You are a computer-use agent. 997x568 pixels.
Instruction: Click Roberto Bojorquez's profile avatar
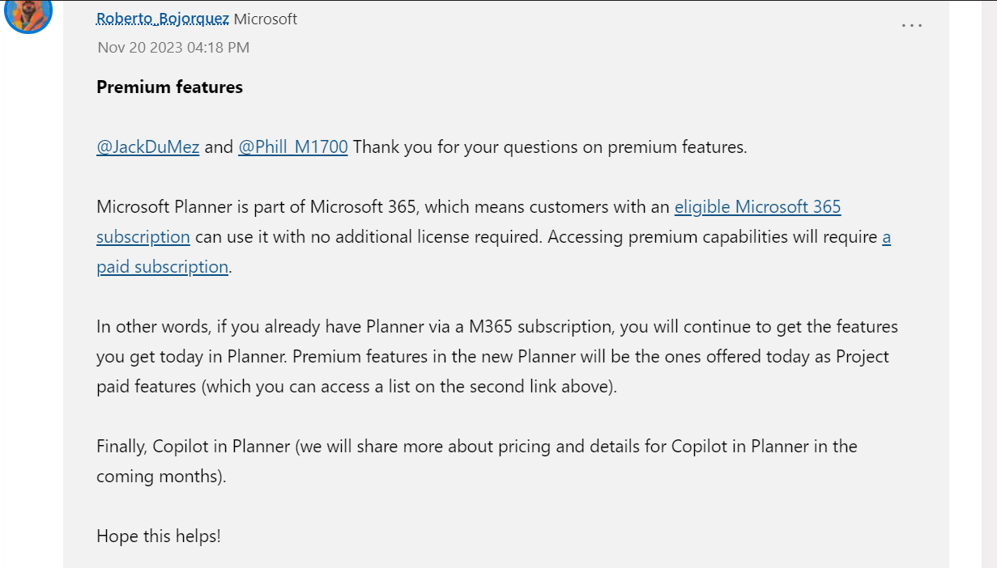(x=28, y=12)
